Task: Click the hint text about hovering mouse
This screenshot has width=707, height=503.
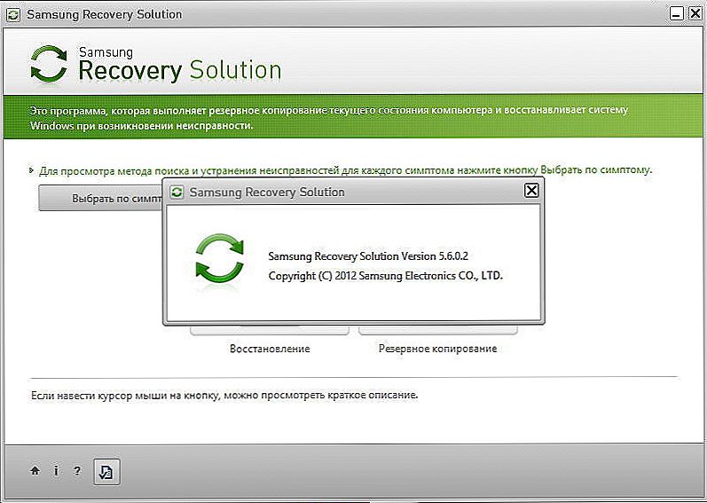Action: [224, 396]
